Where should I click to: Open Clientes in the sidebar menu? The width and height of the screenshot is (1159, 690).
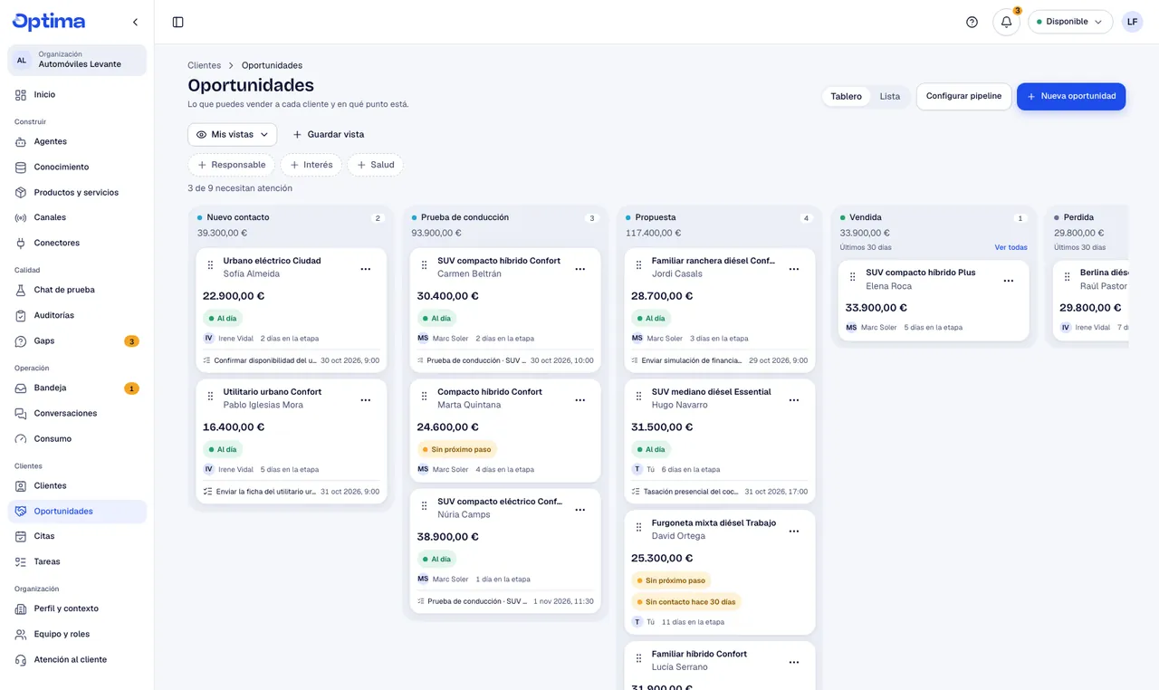pos(77,485)
